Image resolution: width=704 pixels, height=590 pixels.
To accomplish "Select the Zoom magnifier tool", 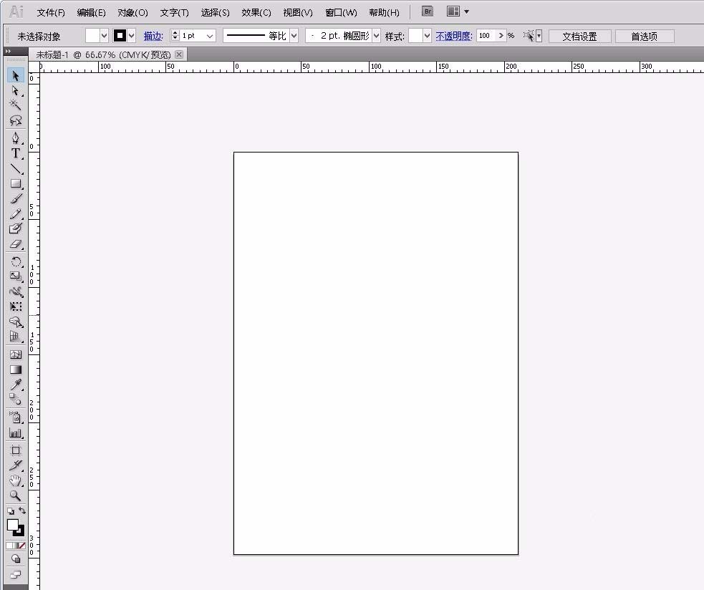I will coord(16,495).
